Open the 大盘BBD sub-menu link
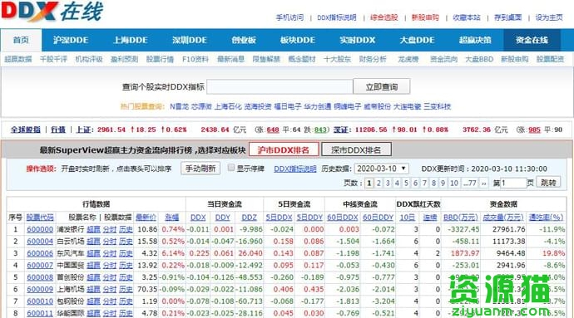The height and width of the screenshot is (318, 574). click(479, 59)
